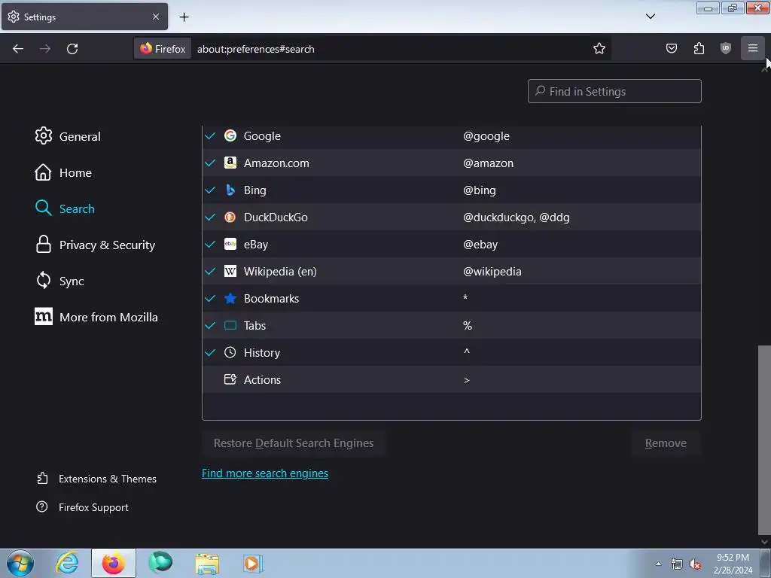Select the @bing keyword cell

click(x=480, y=190)
